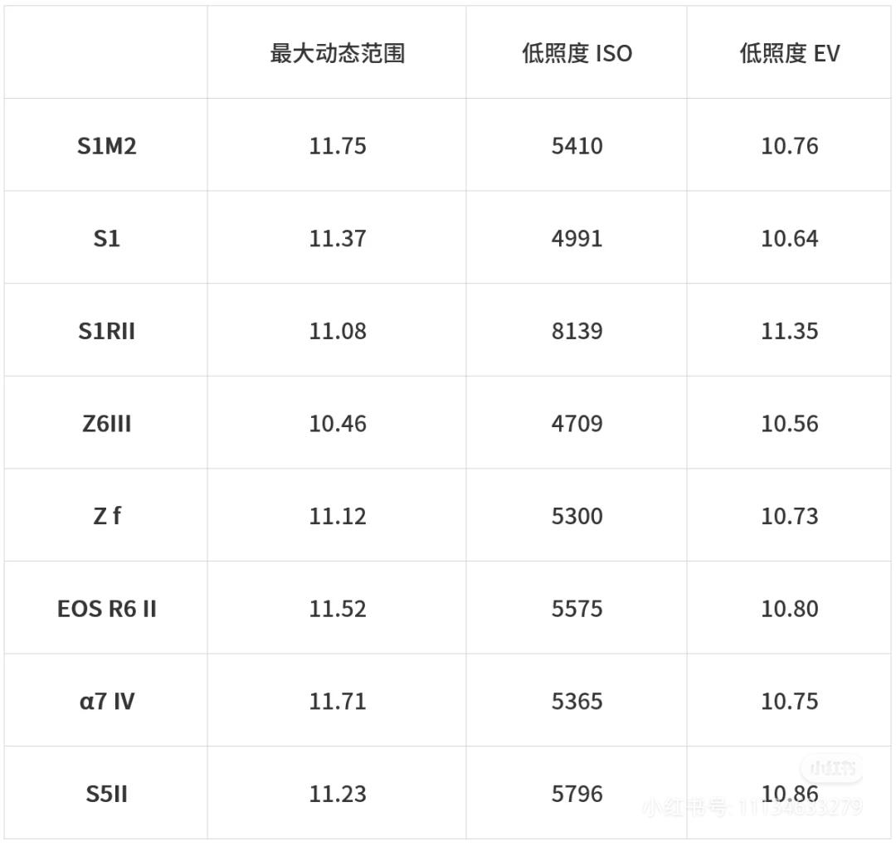This screenshot has height=846, width=896.
Task: Select the 最大动态范围 column header
Action: [x=337, y=54]
